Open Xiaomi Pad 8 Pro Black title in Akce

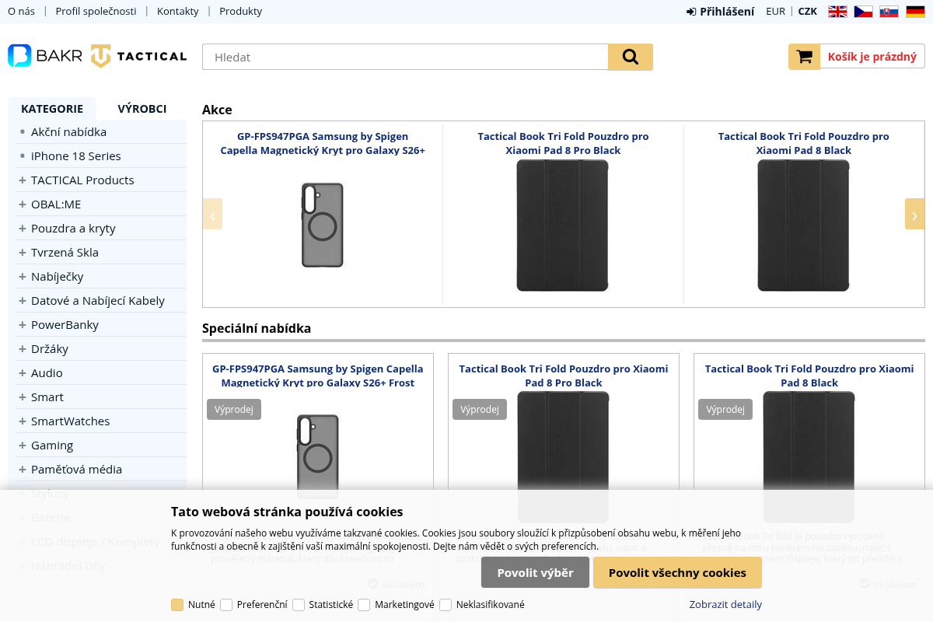[563, 143]
